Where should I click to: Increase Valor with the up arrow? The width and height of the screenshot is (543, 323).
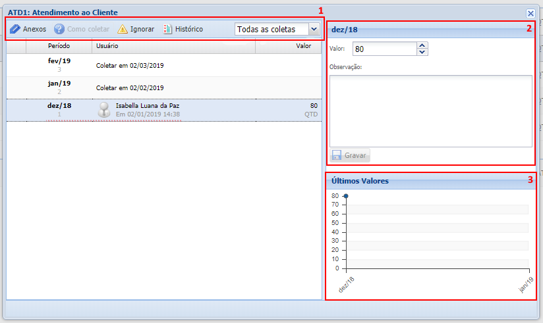pos(422,45)
